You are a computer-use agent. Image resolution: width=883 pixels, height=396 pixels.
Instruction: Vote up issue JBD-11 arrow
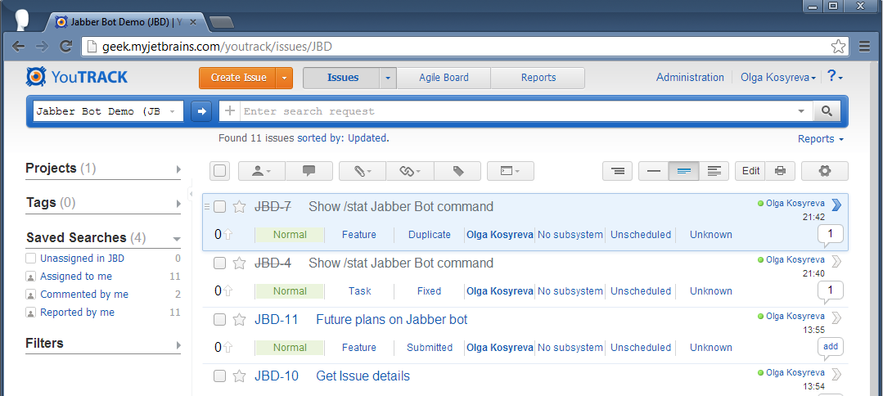coord(228,348)
